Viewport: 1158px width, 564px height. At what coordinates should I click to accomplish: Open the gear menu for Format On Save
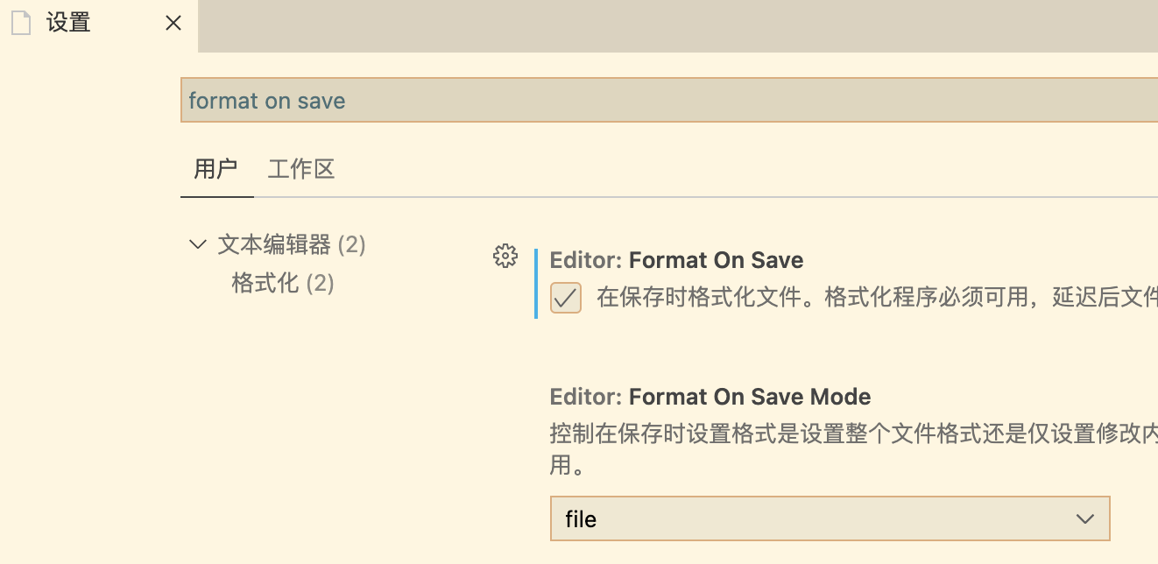[505, 256]
